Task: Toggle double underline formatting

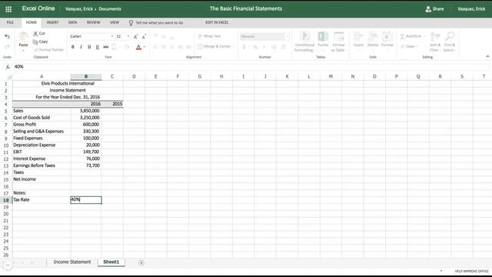Action: (x=98, y=47)
